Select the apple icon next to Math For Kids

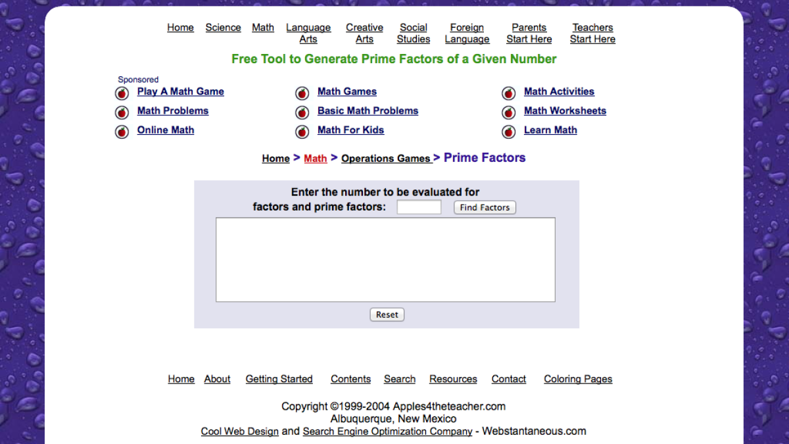(302, 131)
